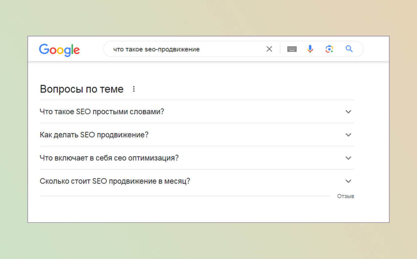Click the Отзыв feedback link
417x259 pixels.
click(345, 196)
